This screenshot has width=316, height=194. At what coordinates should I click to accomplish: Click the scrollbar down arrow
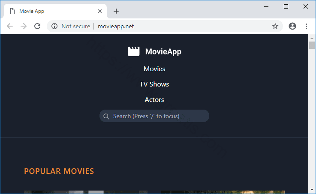[x=312, y=190]
